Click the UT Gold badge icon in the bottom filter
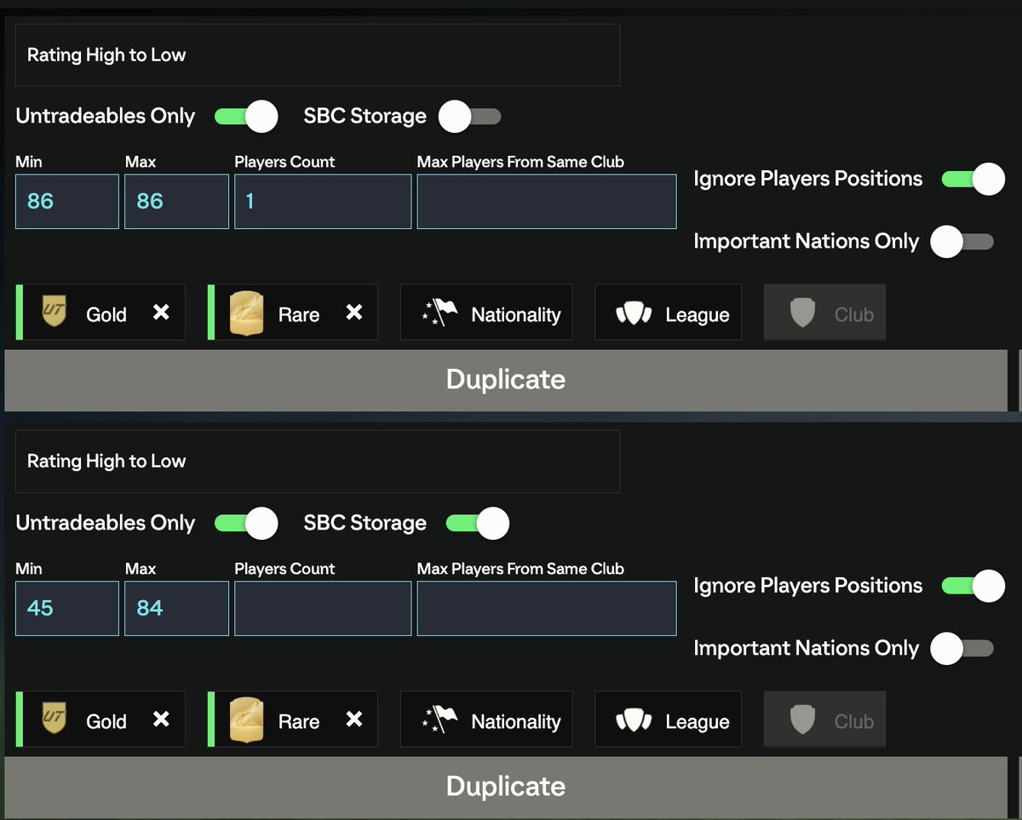 [55, 720]
